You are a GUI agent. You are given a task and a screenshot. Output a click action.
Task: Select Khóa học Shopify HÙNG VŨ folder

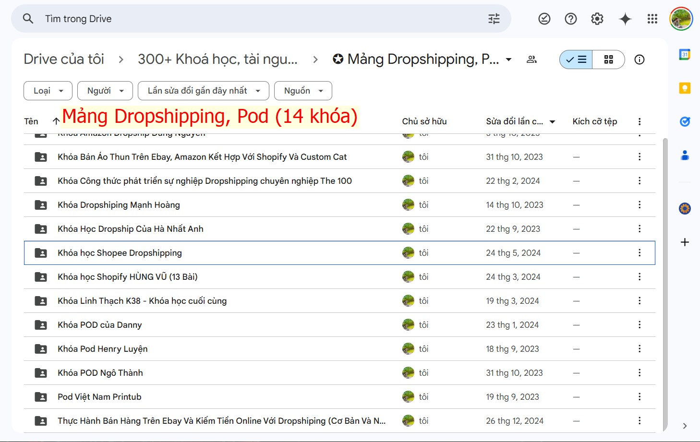[339, 277]
